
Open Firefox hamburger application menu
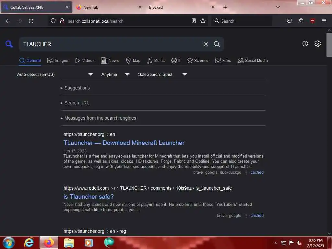click(x=324, y=21)
